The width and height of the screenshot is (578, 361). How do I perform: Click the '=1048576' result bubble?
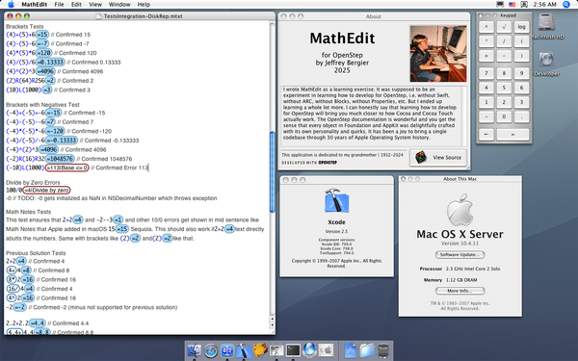click(x=60, y=159)
